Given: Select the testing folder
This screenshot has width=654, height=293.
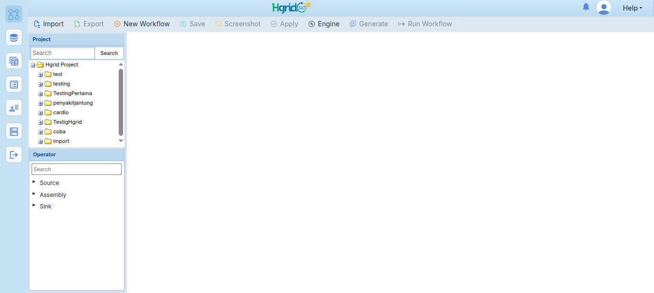Looking at the screenshot, I should point(61,84).
